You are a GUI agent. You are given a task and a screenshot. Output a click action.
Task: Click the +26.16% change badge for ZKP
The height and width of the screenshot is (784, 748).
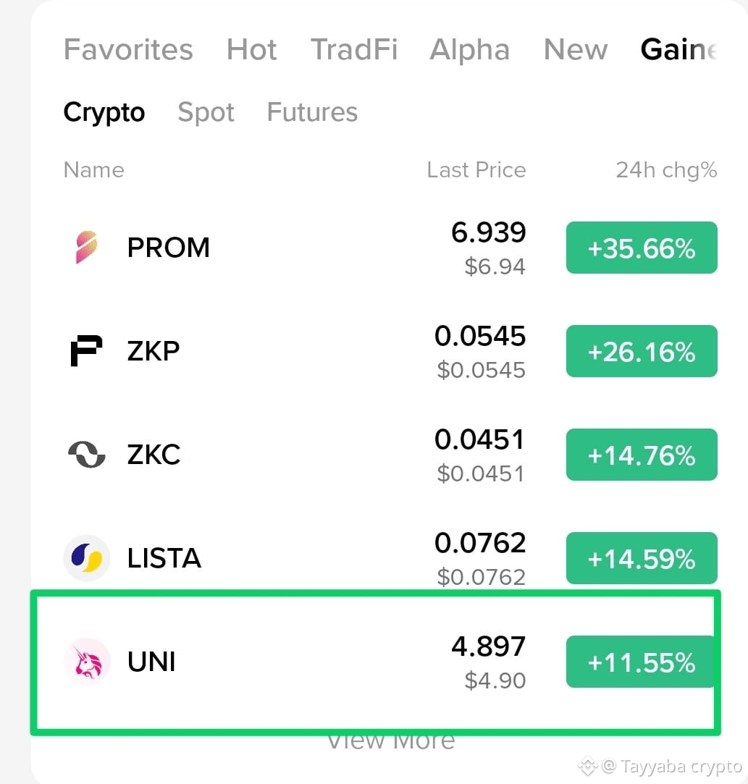pos(642,351)
